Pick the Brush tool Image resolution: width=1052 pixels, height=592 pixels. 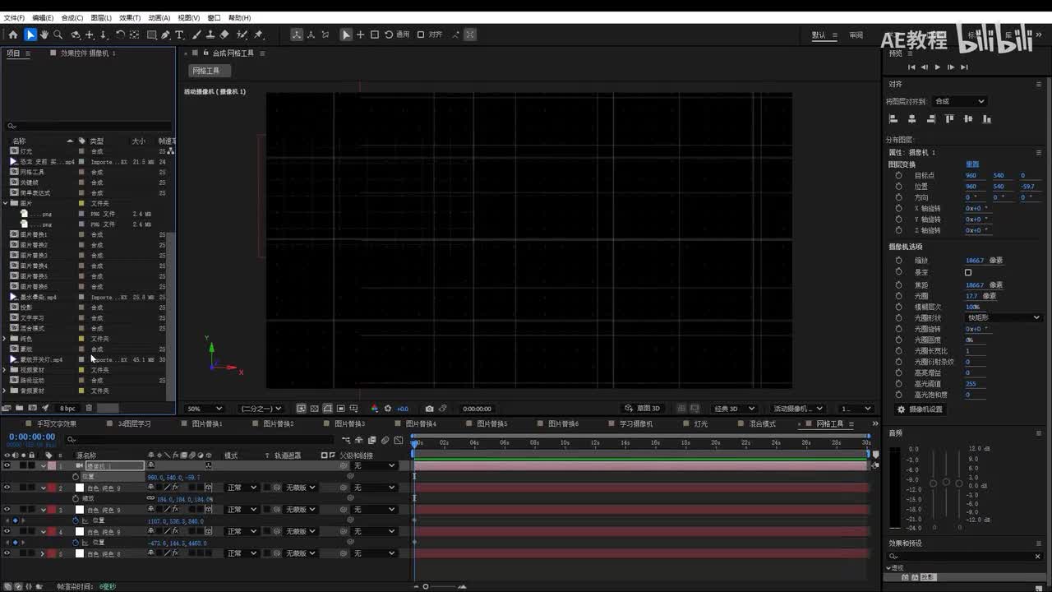coord(196,35)
